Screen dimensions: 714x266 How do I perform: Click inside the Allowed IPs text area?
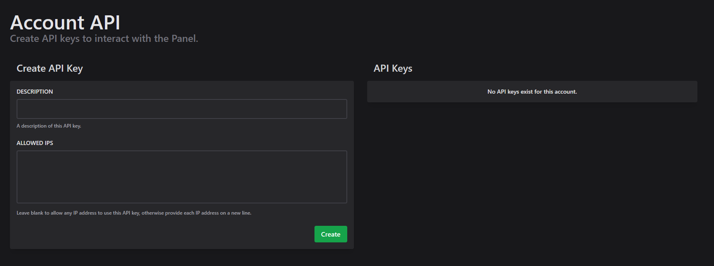pos(182,177)
